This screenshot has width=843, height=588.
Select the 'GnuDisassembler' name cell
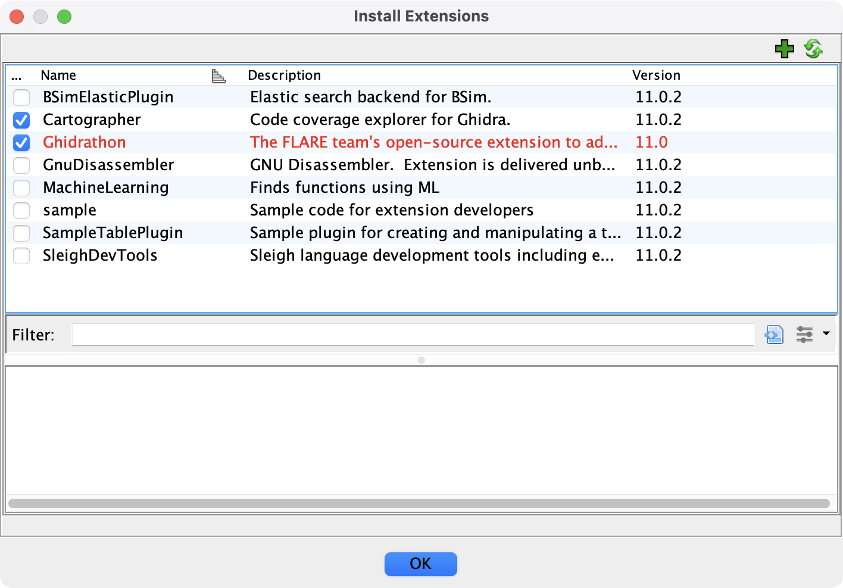click(108, 165)
